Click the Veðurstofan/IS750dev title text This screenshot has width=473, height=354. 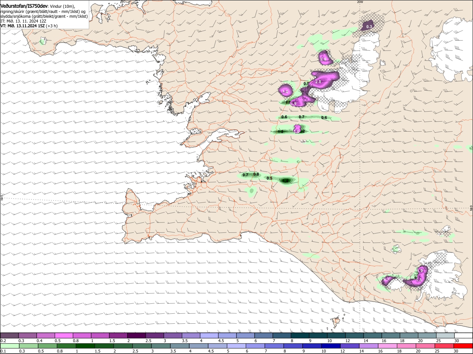[24, 6]
